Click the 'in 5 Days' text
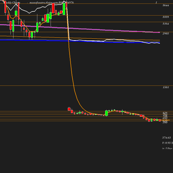 point(167,148)
